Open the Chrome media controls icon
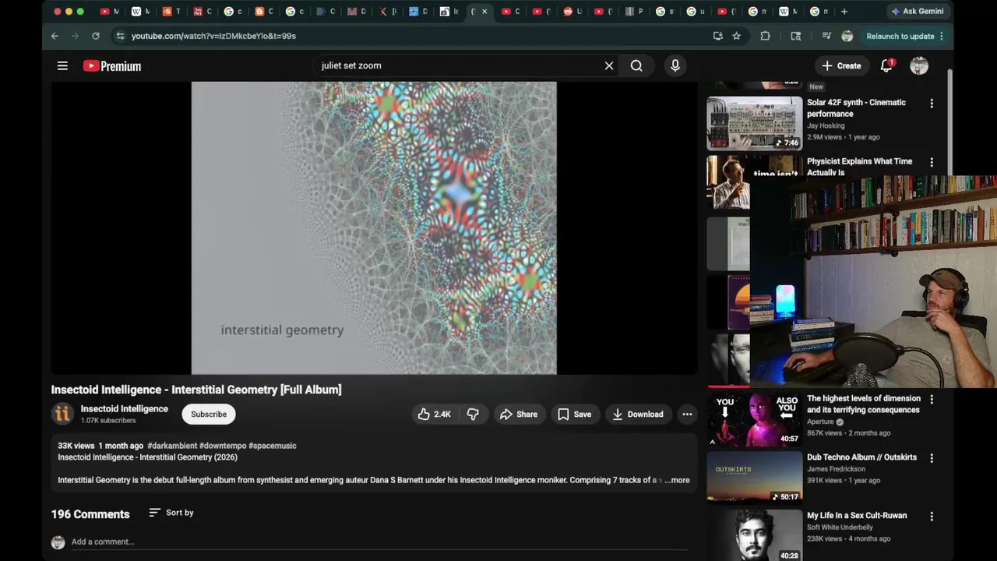Viewport: 997px width, 561px height. pos(826,36)
